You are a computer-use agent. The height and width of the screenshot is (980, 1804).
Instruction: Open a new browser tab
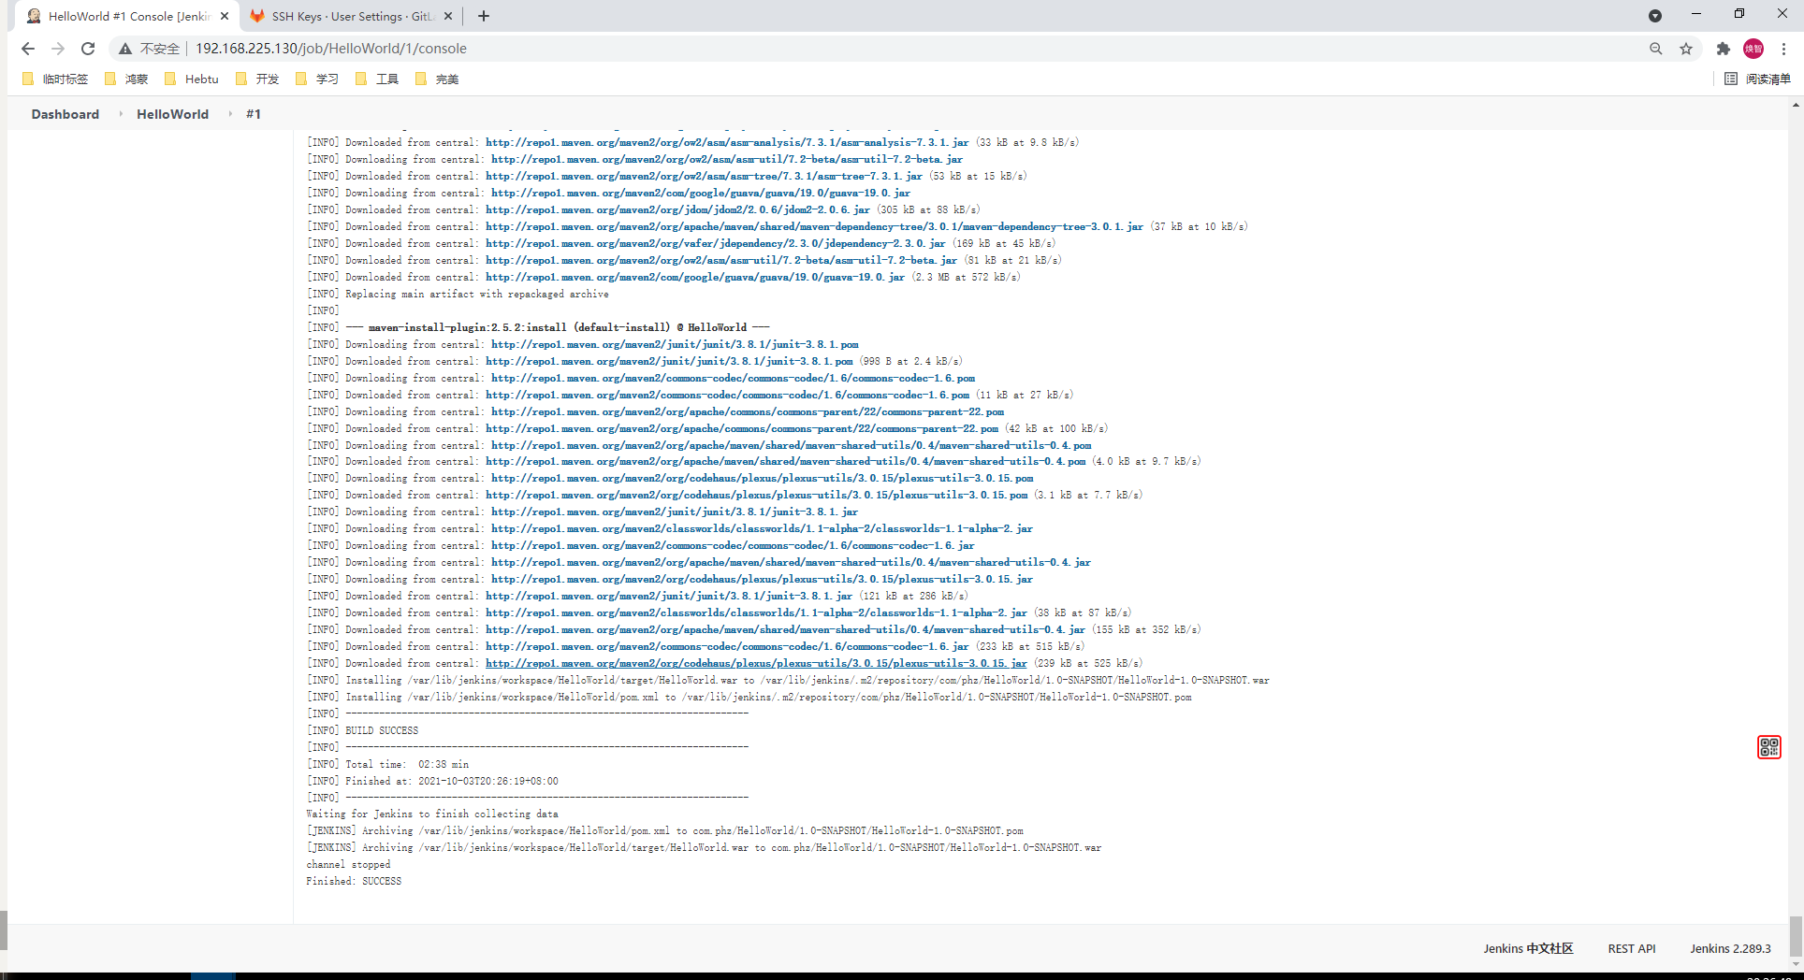pos(484,16)
